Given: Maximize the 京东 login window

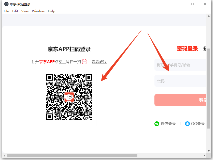Looking at the screenshot, I should 192,4.
